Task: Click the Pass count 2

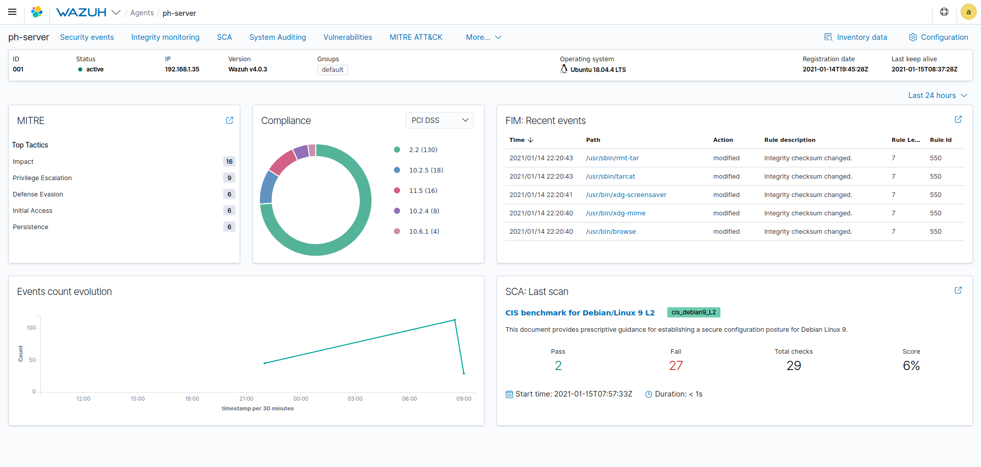Action: (558, 365)
